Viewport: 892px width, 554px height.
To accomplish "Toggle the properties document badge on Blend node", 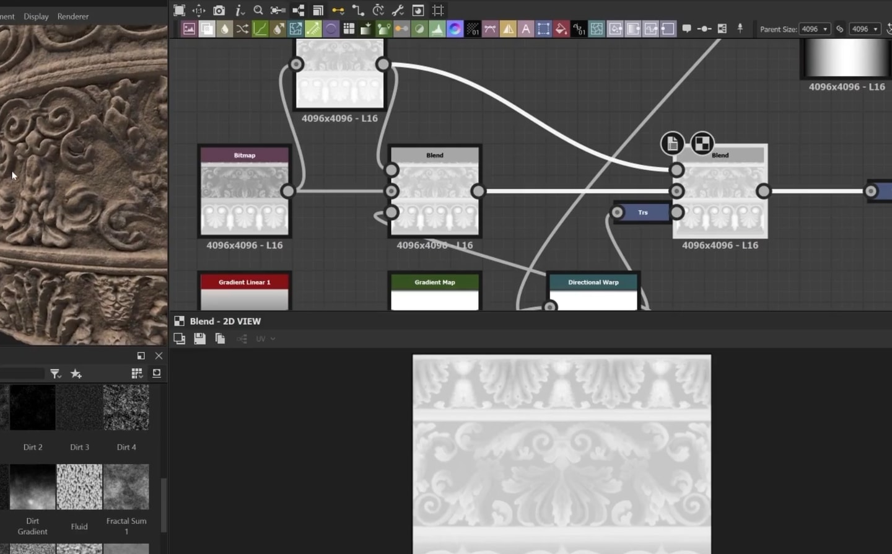I will click(x=672, y=144).
